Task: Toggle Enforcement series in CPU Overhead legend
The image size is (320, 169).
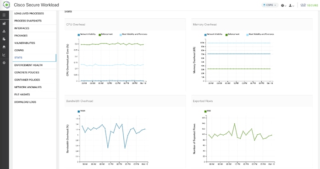Action: 105,34
